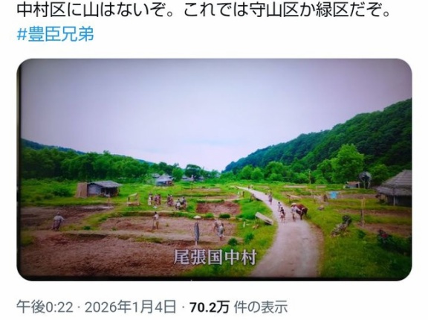This screenshot has height=320, width=428.
Task: Click the 件の表示 views label
Action: click(x=261, y=307)
